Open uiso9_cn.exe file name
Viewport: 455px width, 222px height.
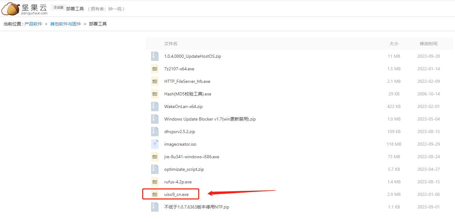[177, 194]
